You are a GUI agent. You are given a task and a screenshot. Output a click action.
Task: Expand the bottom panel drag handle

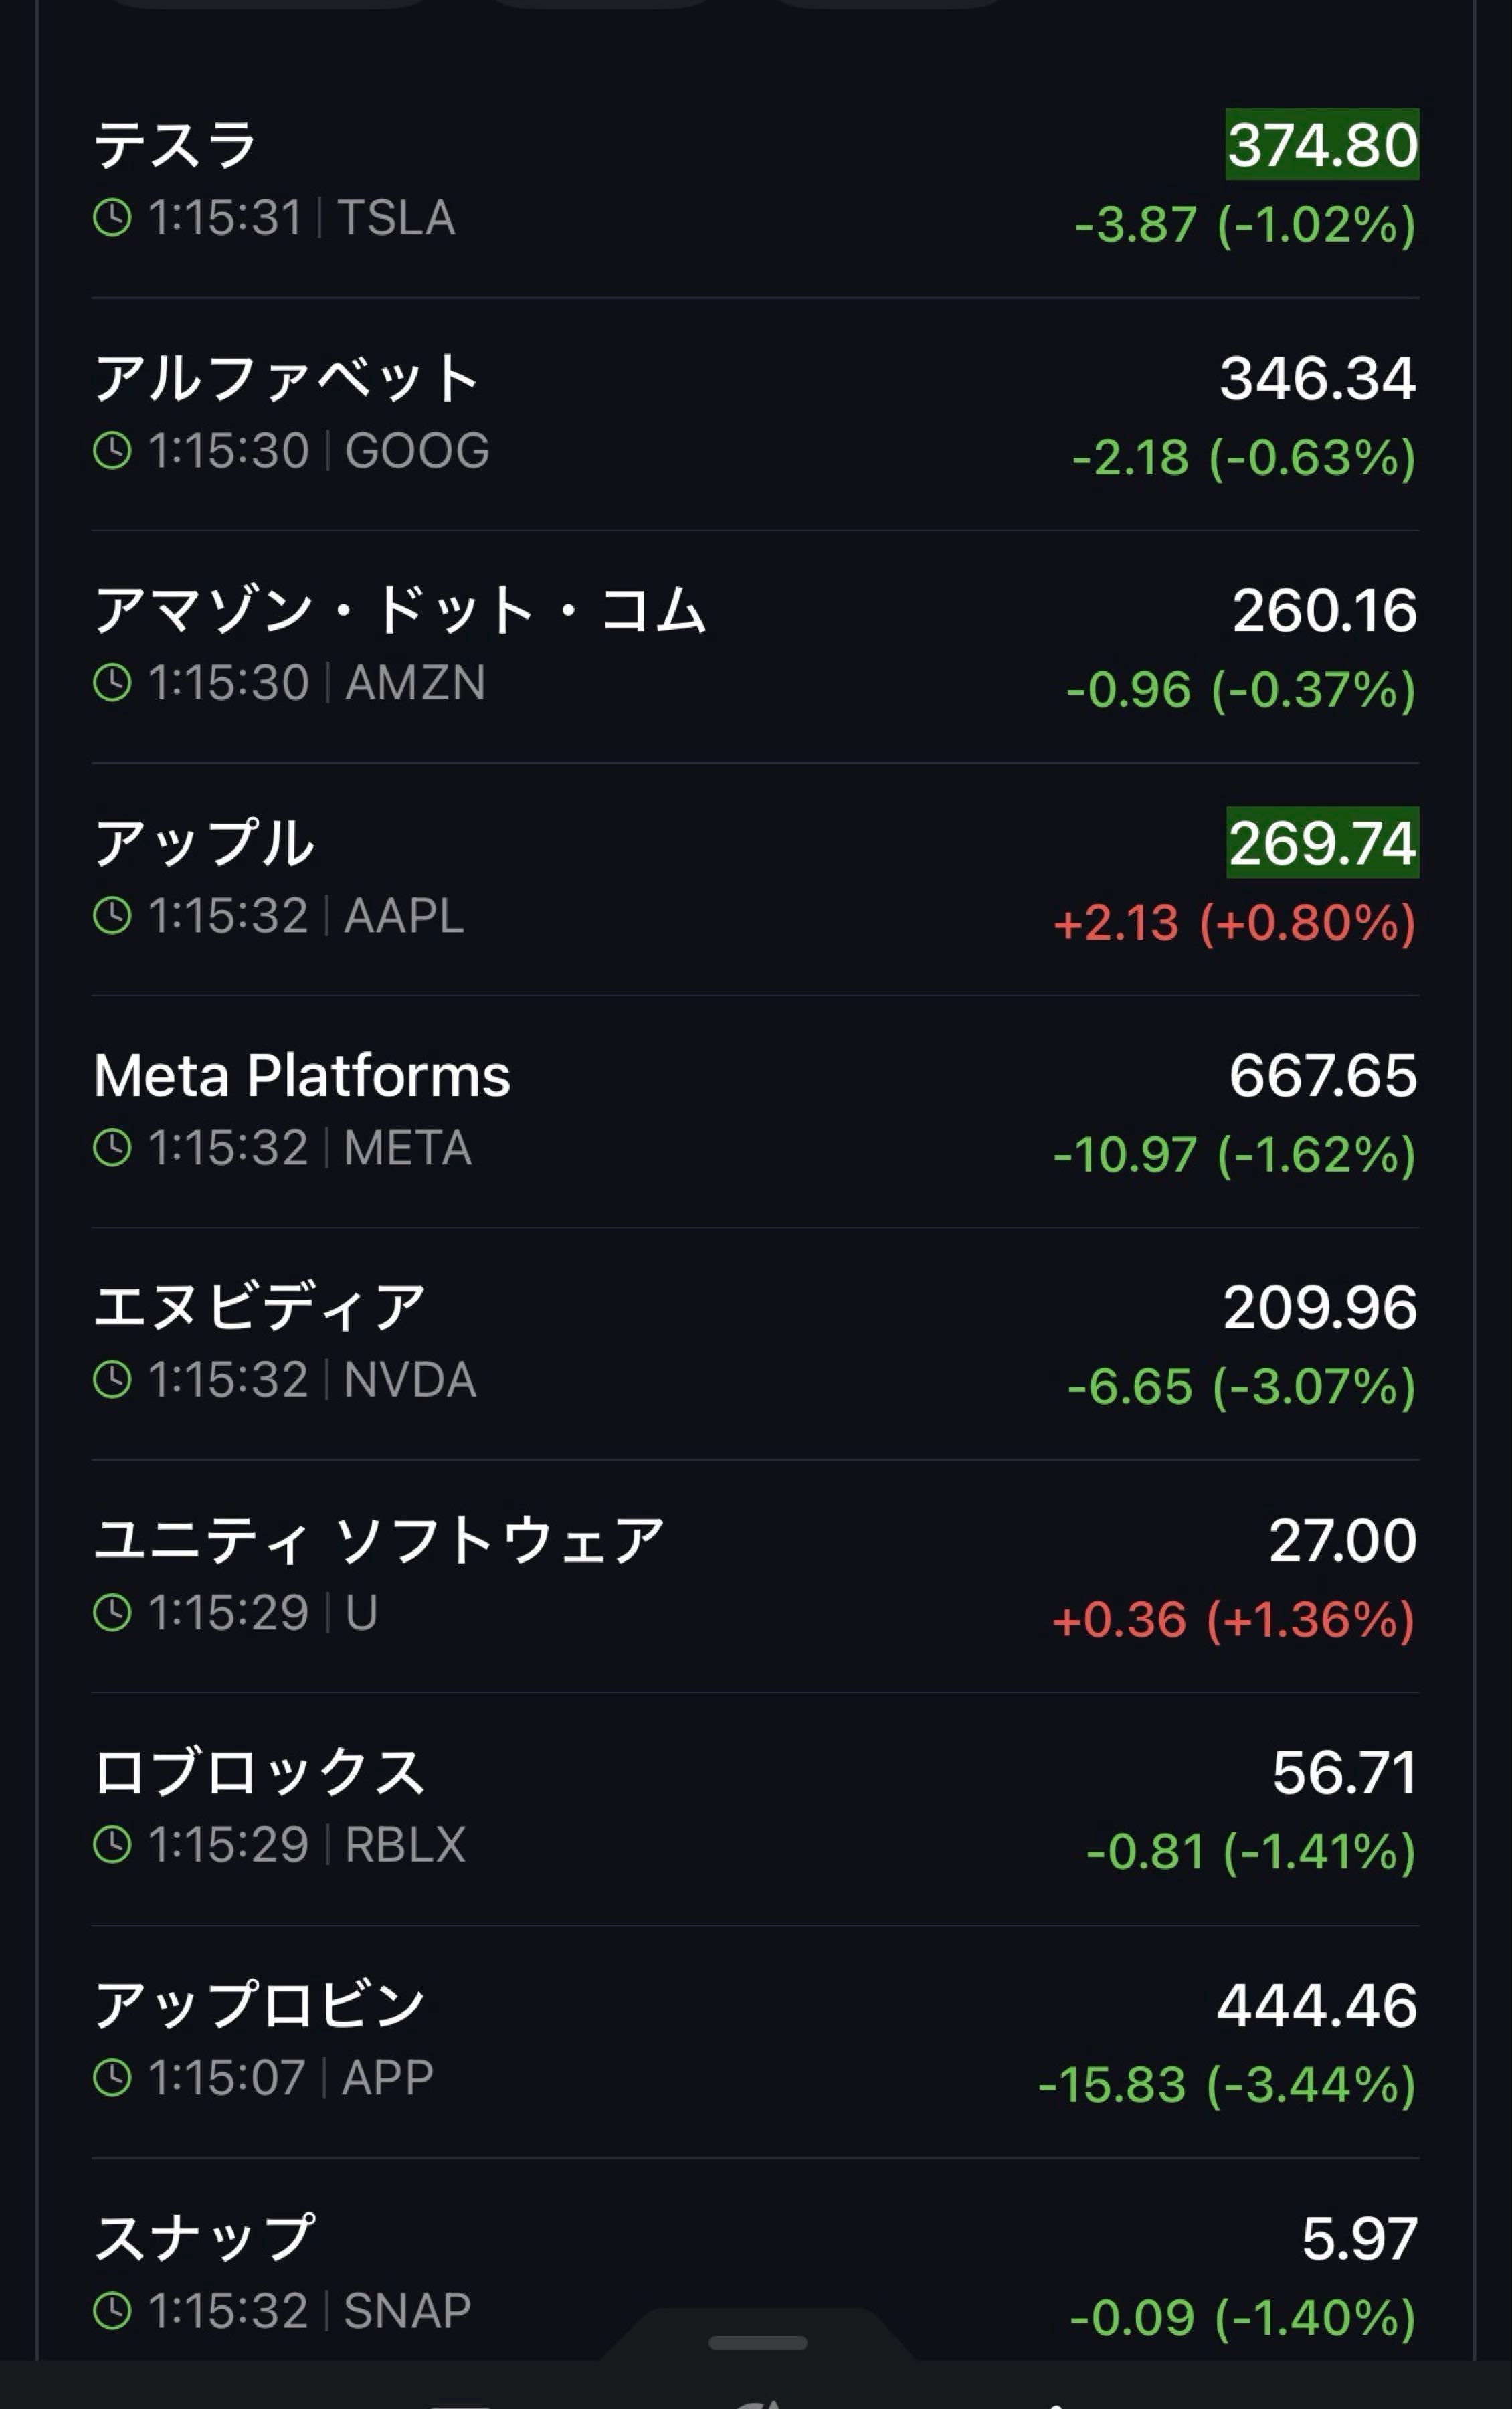[x=757, y=2343]
